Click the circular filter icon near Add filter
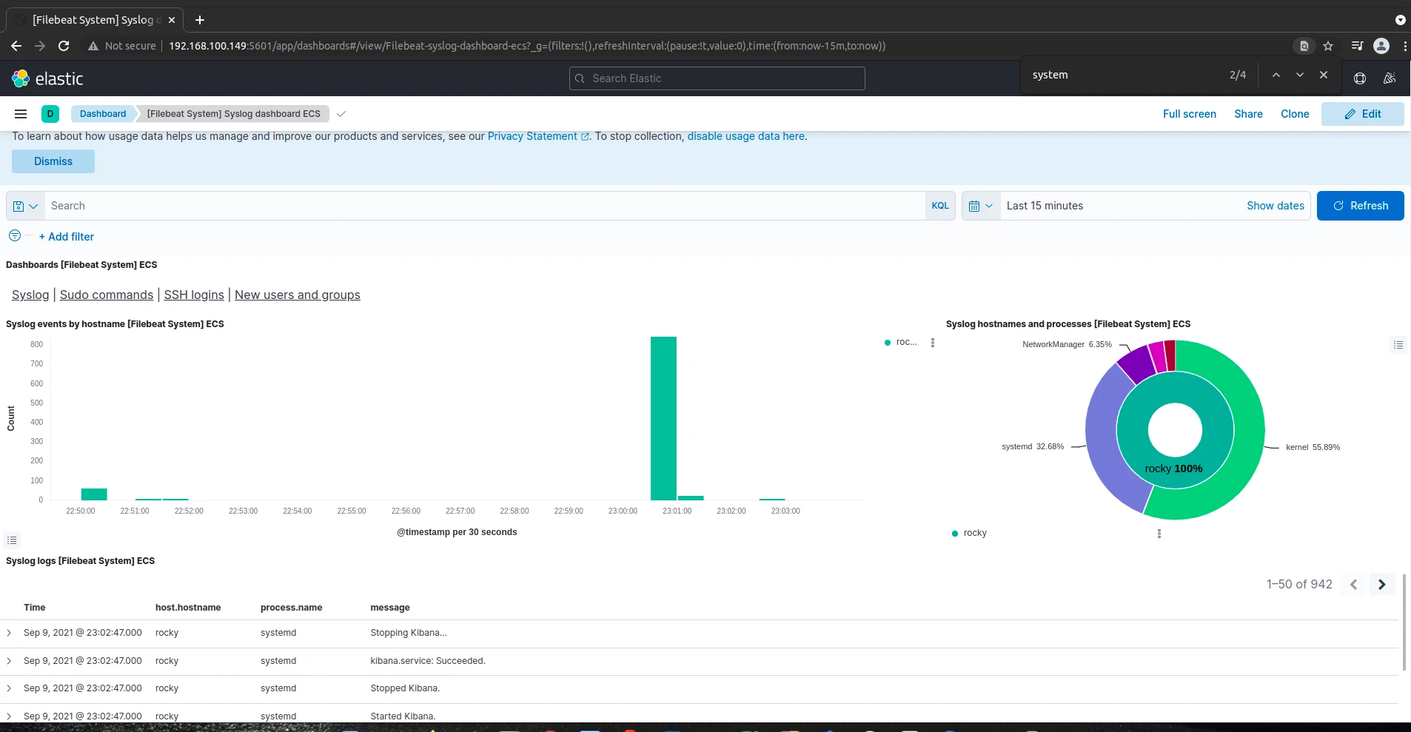The height and width of the screenshot is (732, 1411). coord(14,235)
